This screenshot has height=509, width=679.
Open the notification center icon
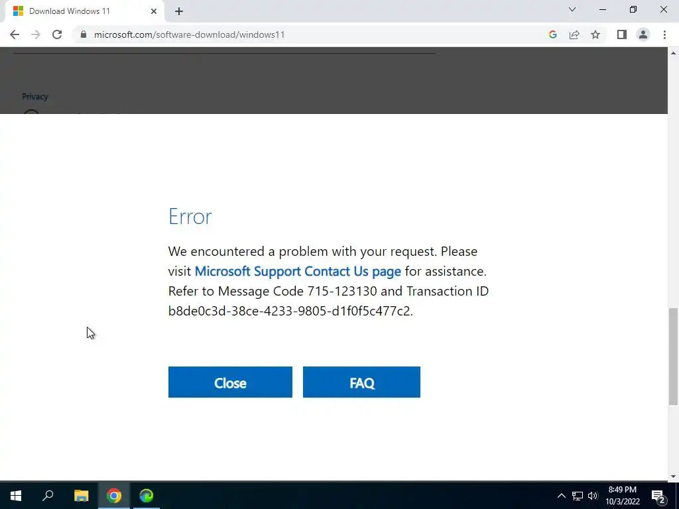[658, 496]
